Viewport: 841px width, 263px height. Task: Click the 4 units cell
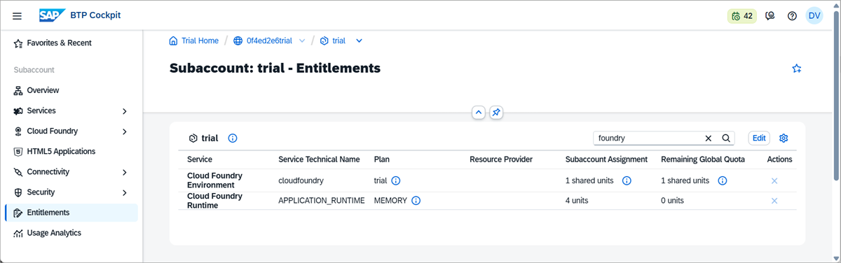(577, 201)
